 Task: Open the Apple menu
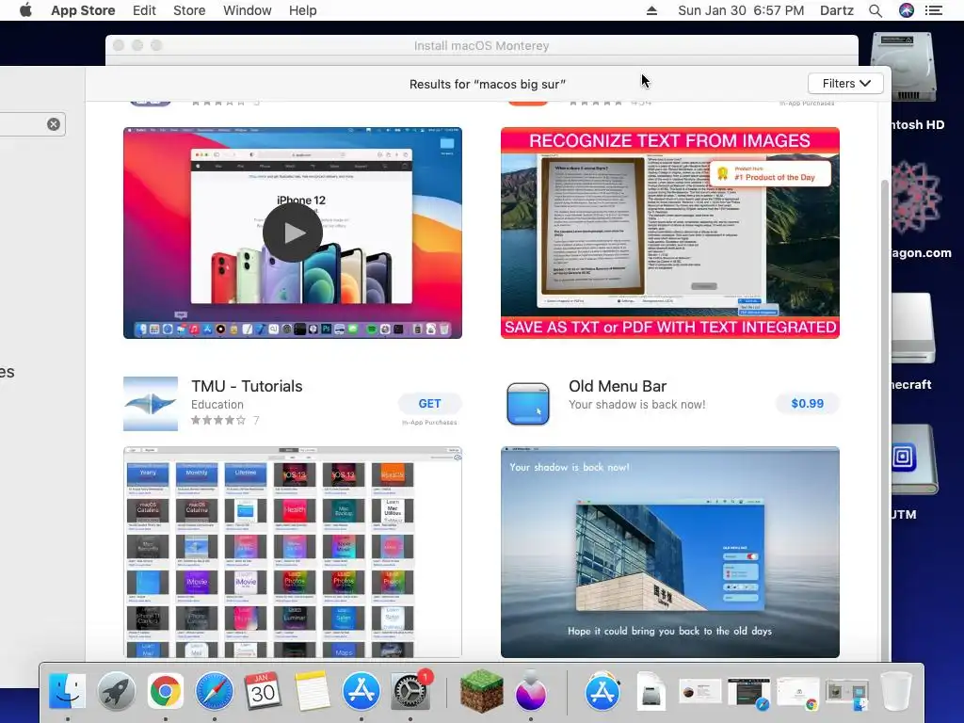pyautogui.click(x=25, y=10)
